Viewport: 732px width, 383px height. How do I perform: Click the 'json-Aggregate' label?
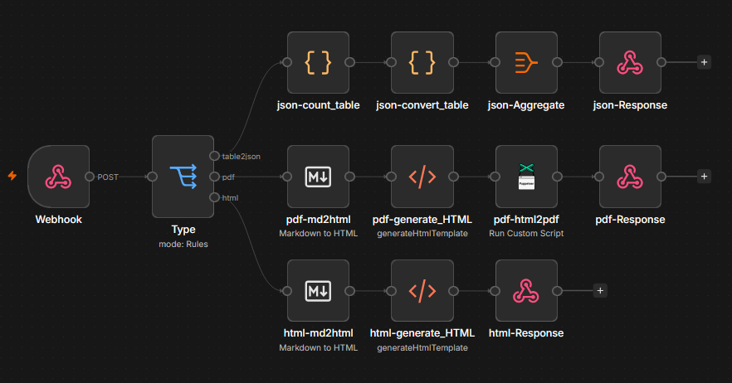tap(526, 105)
